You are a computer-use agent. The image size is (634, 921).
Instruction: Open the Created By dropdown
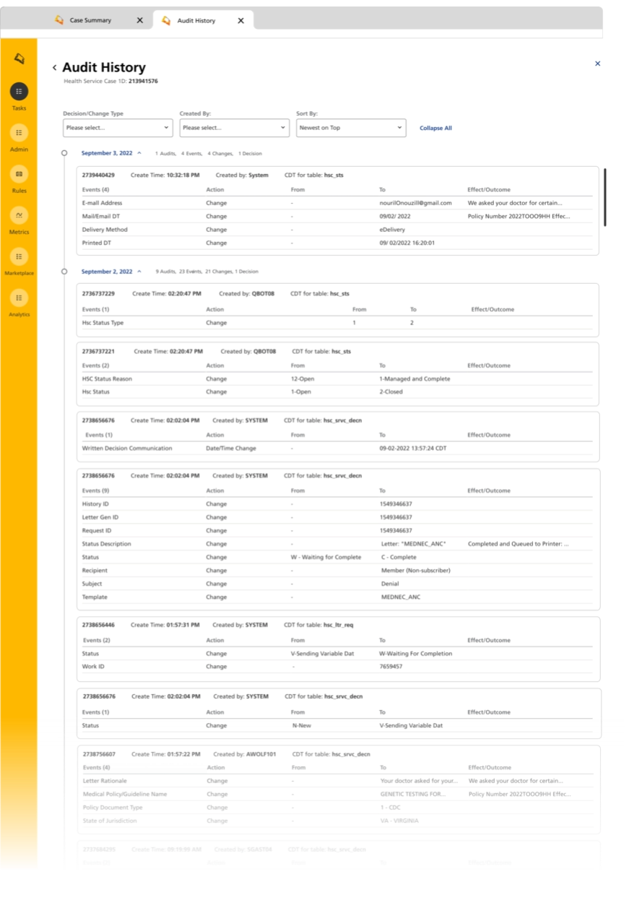pos(234,128)
